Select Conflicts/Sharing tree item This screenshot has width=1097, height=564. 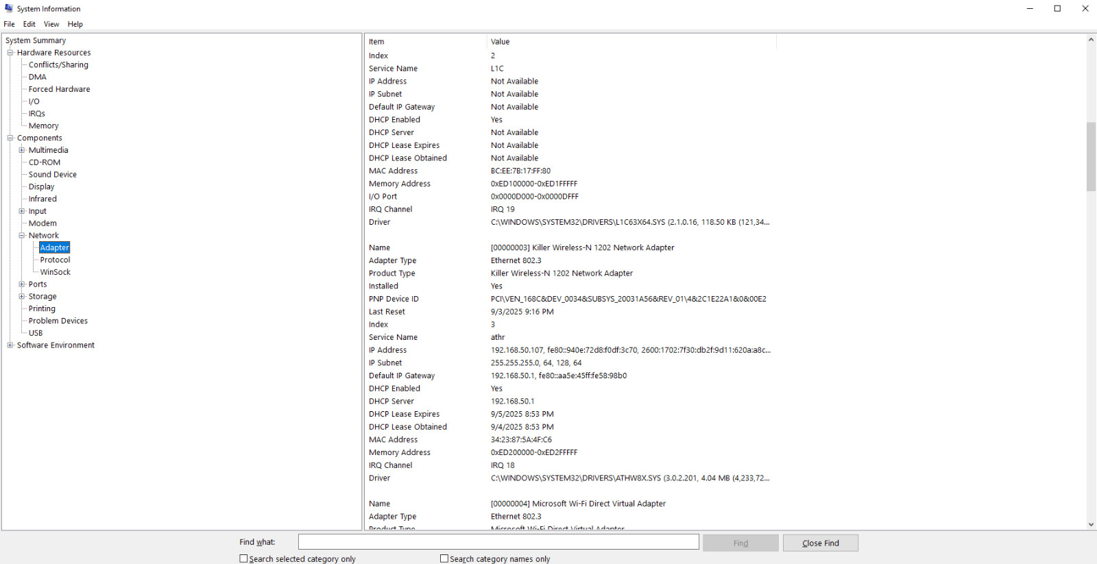[x=58, y=65]
